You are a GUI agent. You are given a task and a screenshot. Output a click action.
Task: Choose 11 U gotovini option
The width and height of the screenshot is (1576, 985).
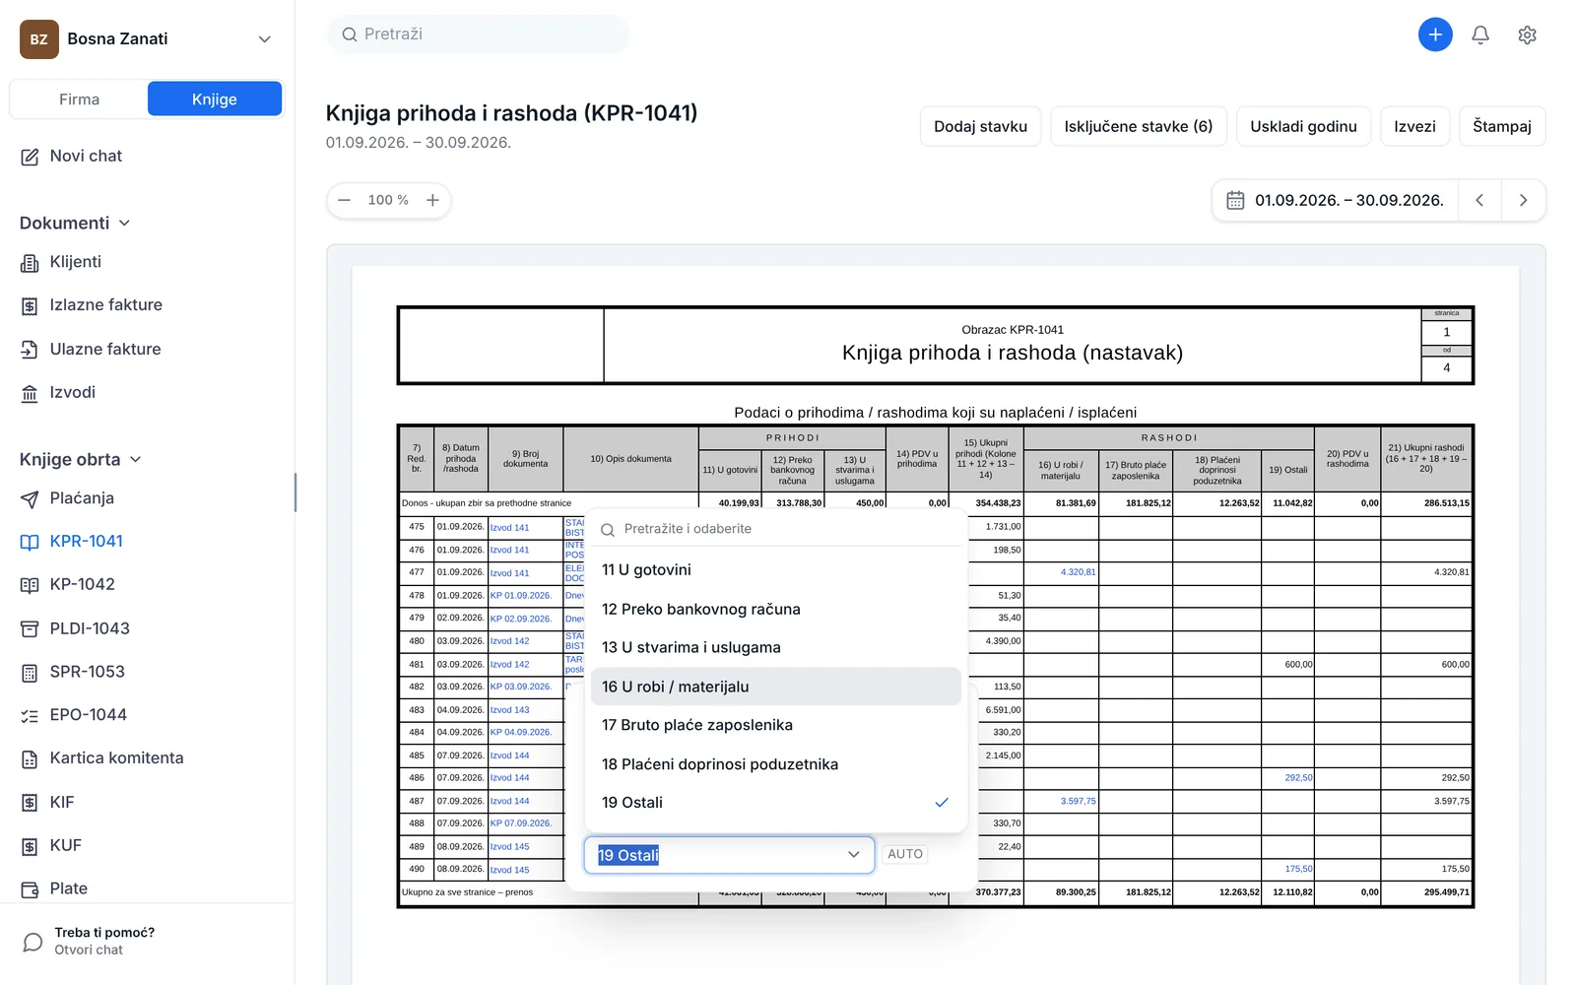point(775,570)
